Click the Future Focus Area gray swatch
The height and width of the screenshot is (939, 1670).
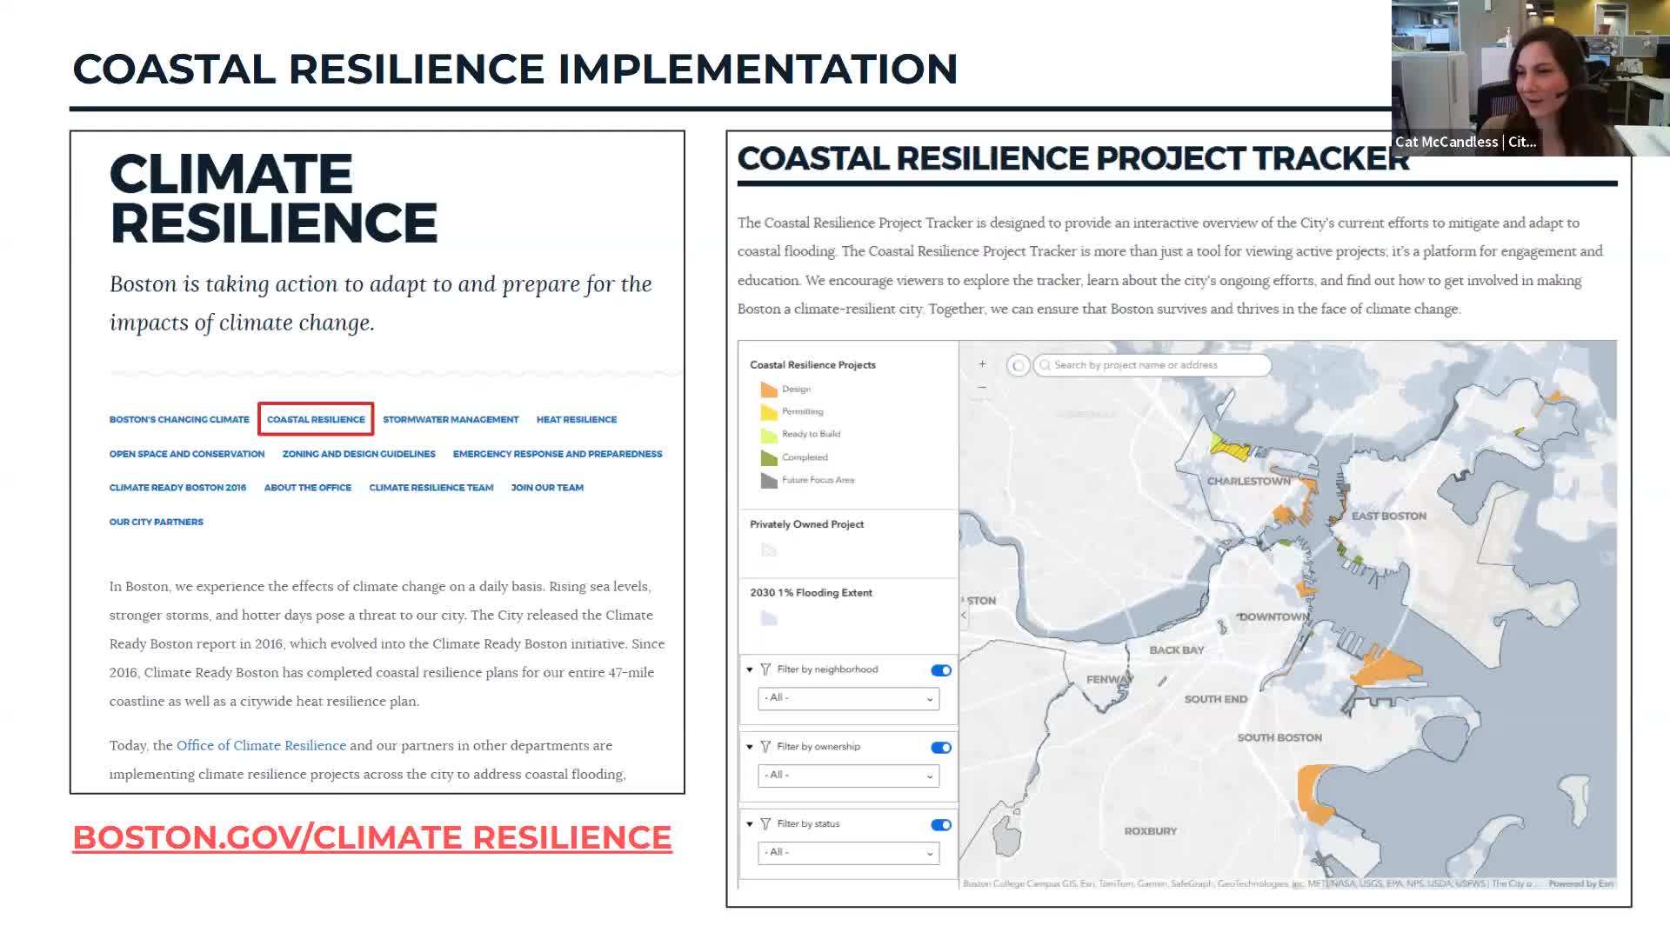[x=769, y=480]
